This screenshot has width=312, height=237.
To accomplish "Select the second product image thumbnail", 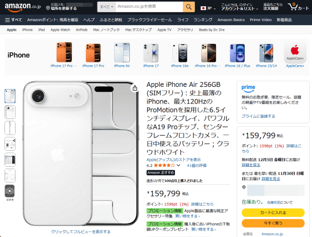I will click(x=10, y=112).
